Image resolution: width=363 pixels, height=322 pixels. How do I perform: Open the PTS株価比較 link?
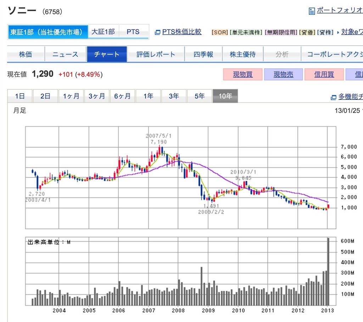[182, 32]
